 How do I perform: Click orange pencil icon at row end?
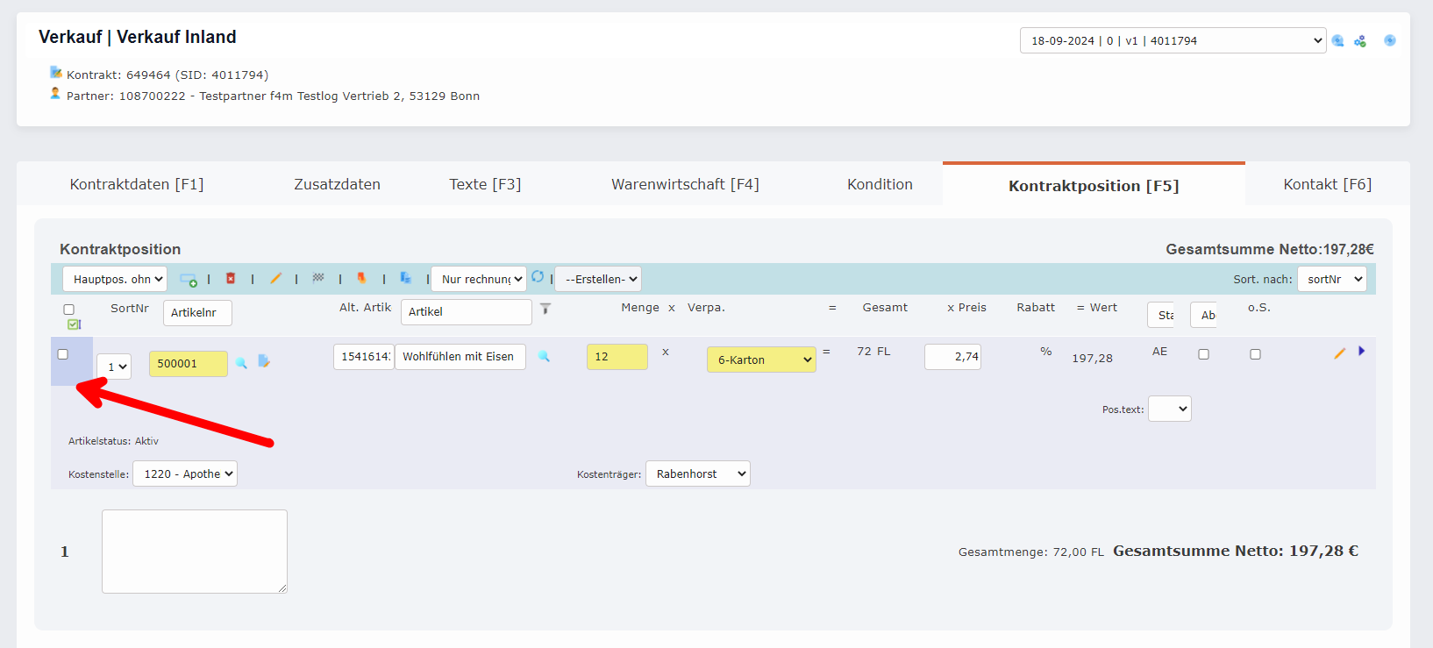click(1339, 352)
